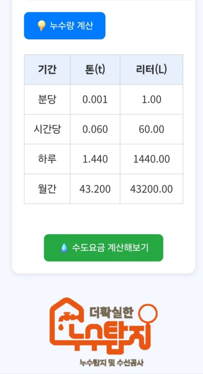Select the 톤(t) column header
The width and height of the screenshot is (203, 374).
[95, 70]
